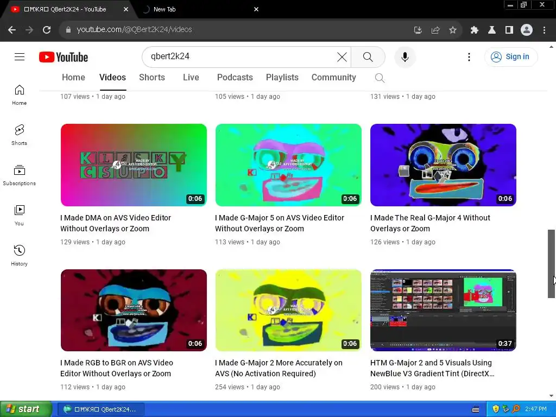Click the YouTube logo
Screen dimensions: 556x417
64,57
